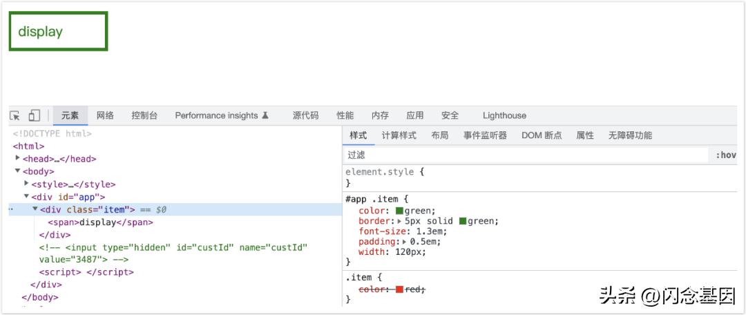
Task: Click the ellipsis beside the selected div row
Action: tap(11, 209)
